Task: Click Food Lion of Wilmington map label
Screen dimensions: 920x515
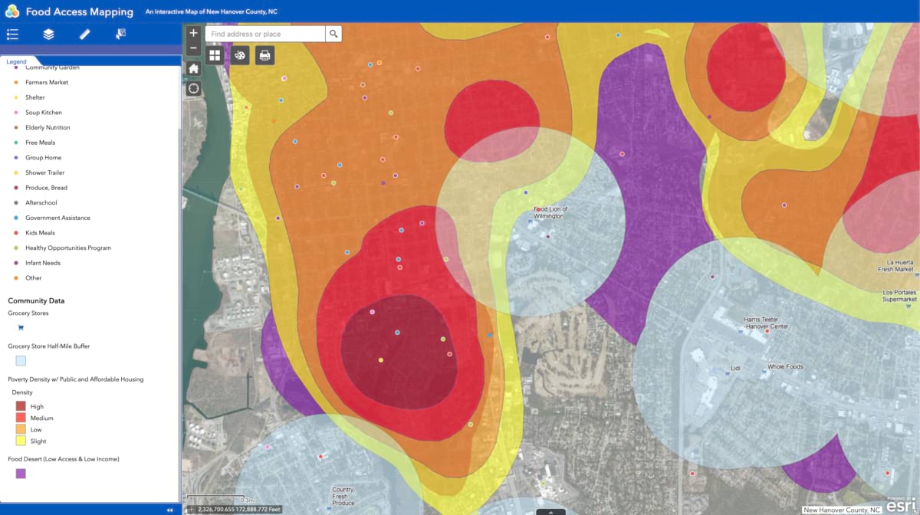Action: (549, 212)
